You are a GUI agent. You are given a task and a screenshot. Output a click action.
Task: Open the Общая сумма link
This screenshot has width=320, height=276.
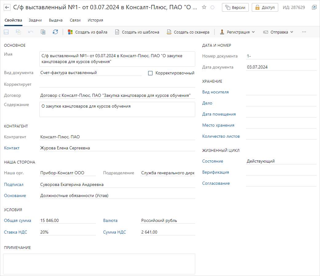[18, 220]
